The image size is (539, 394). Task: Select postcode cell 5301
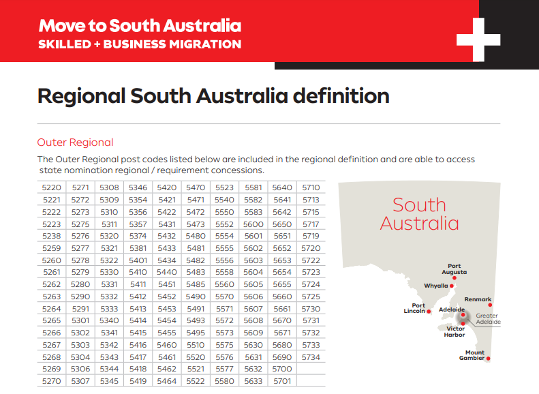(x=80, y=321)
